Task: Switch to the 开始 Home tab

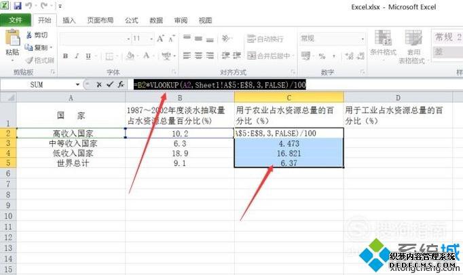Action: [45, 20]
